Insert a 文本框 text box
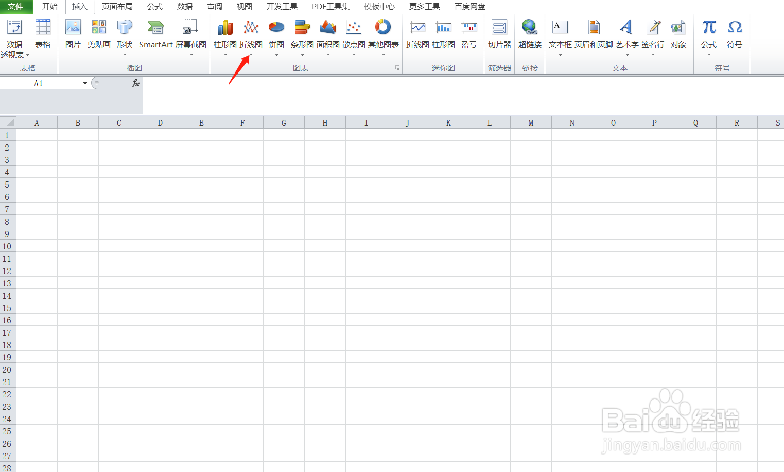The width and height of the screenshot is (784, 472). [560, 38]
